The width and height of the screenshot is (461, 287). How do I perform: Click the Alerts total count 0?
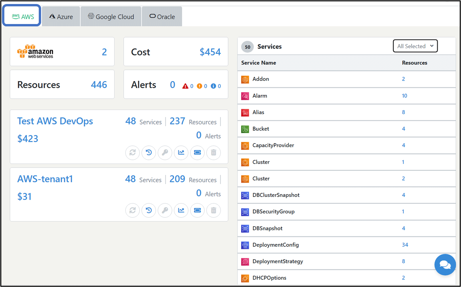point(172,85)
